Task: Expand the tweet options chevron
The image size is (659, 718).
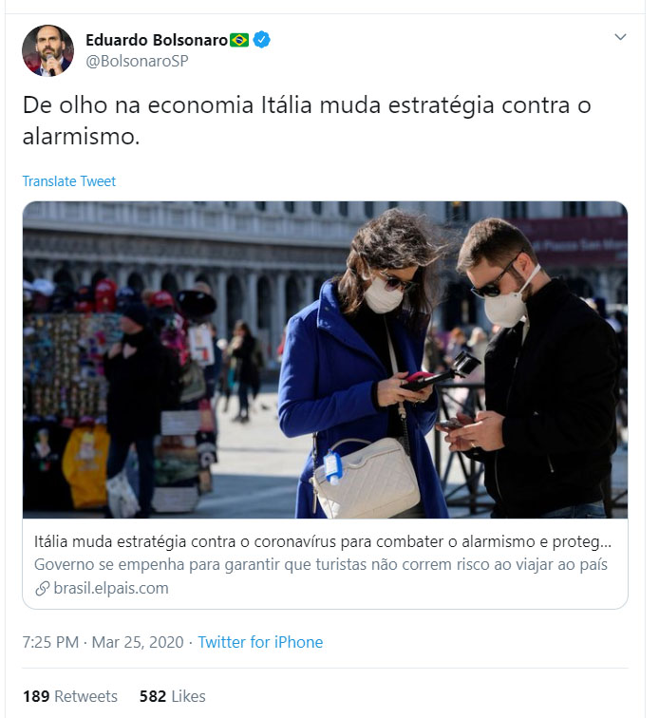Action: click(x=620, y=37)
